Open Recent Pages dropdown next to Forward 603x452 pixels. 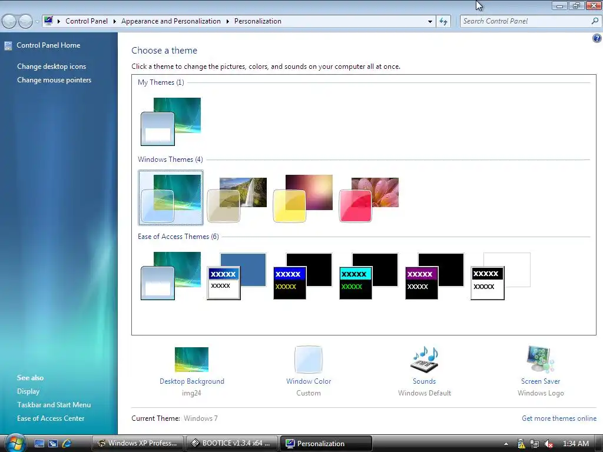point(37,22)
